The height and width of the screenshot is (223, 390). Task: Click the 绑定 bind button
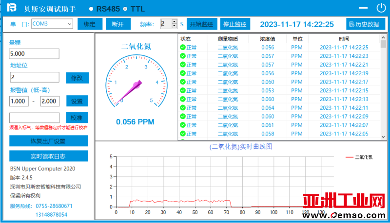tap(90, 24)
